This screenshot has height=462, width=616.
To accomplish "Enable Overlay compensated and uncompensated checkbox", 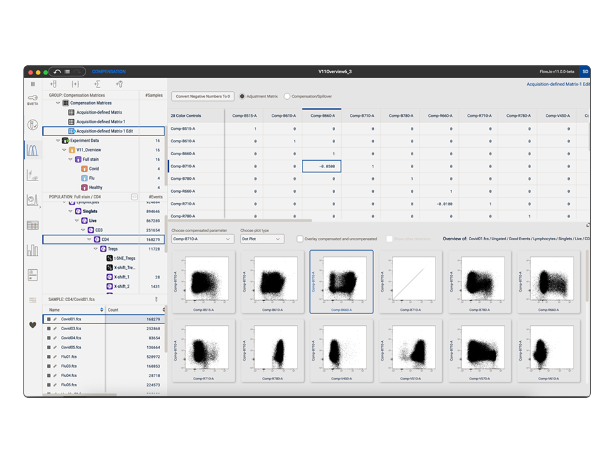I will point(300,239).
